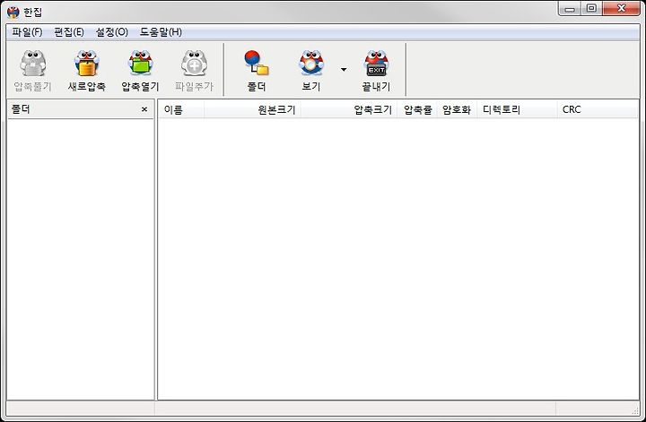
Task: Sort by the 압축크기 column header
Action: coord(348,110)
